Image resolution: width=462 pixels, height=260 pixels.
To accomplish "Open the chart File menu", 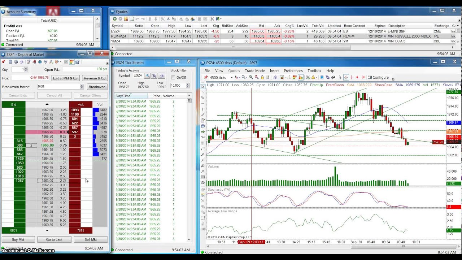I will (x=207, y=71).
